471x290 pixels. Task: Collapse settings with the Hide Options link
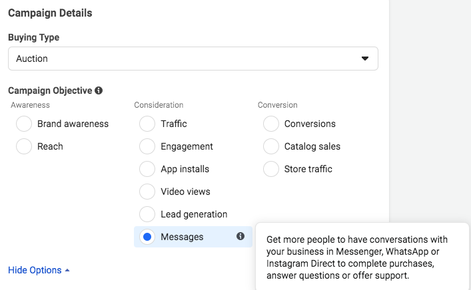click(35, 270)
